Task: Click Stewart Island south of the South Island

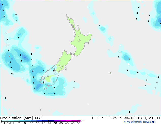Action: tap(45, 88)
